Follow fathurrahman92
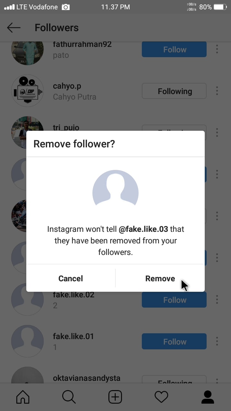Viewport: 231px width, 411px height. (x=174, y=49)
